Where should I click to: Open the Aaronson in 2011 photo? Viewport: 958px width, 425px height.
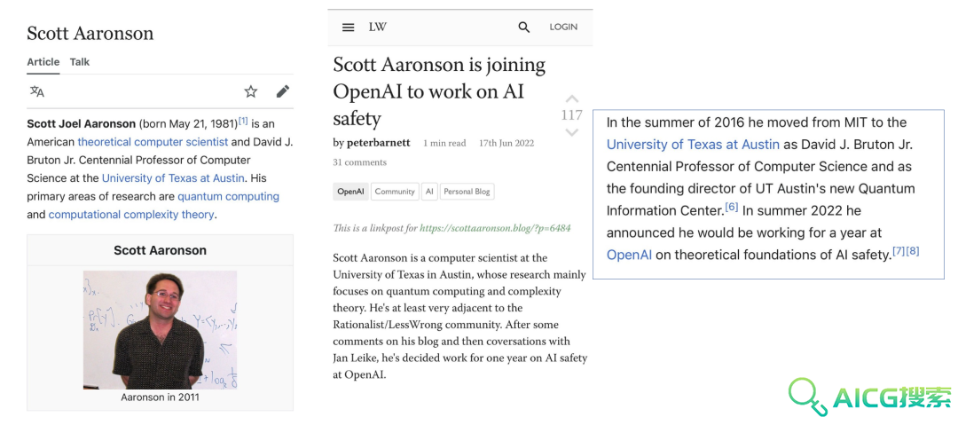[x=160, y=329]
